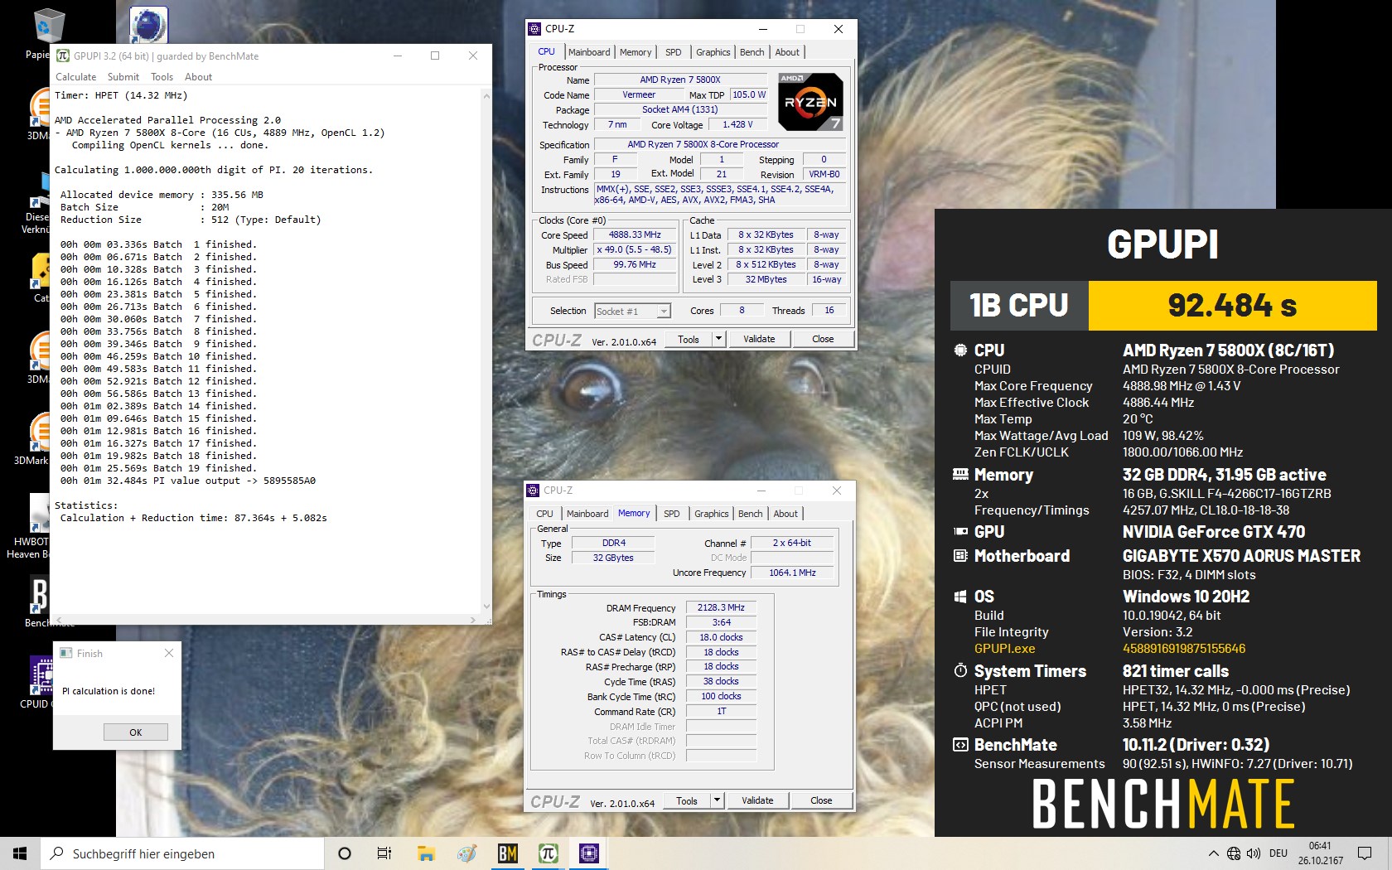
Task: Click the search magnifier in taskbar
Action: point(57,853)
